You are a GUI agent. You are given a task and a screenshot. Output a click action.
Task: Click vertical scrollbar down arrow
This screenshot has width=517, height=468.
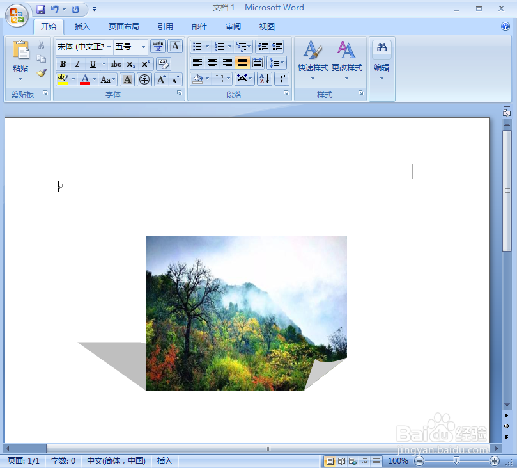507,405
